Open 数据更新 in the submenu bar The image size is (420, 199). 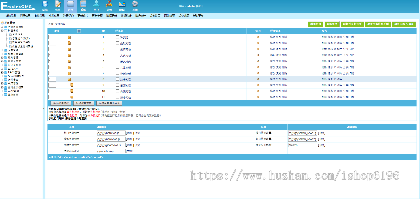point(112,16)
